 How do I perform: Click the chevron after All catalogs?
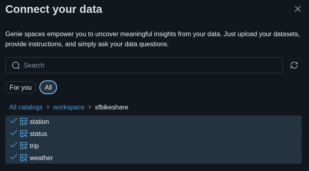click(x=48, y=107)
